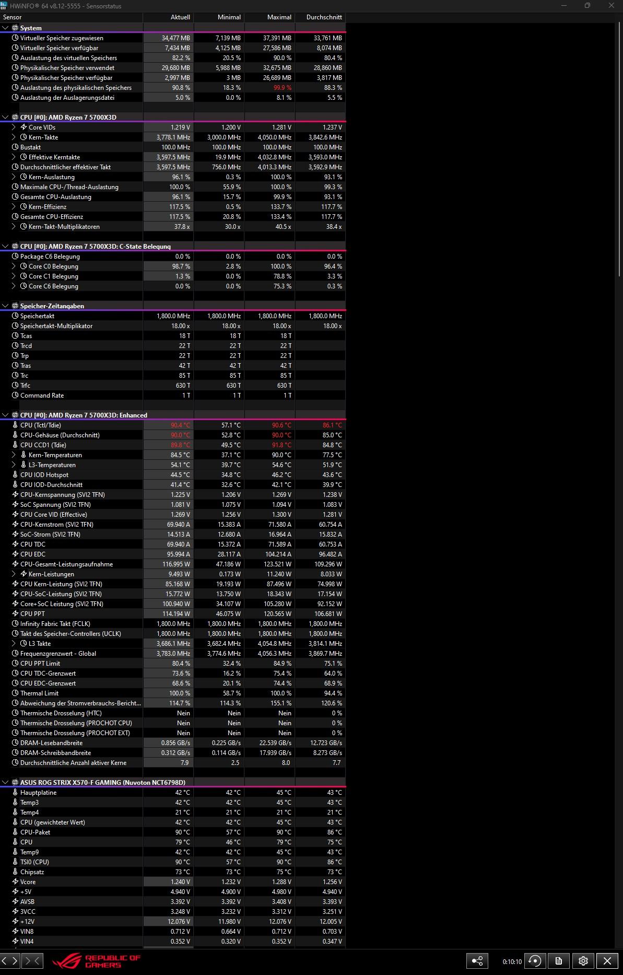The image size is (623, 975).
Task: Expand the Kern-Leistungen row
Action: pos(14,574)
